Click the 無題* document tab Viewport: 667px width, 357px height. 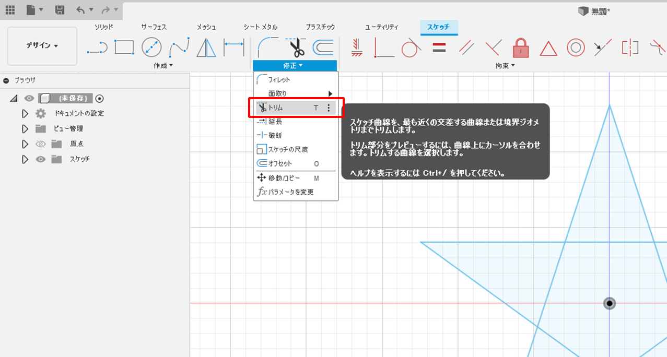(x=595, y=11)
